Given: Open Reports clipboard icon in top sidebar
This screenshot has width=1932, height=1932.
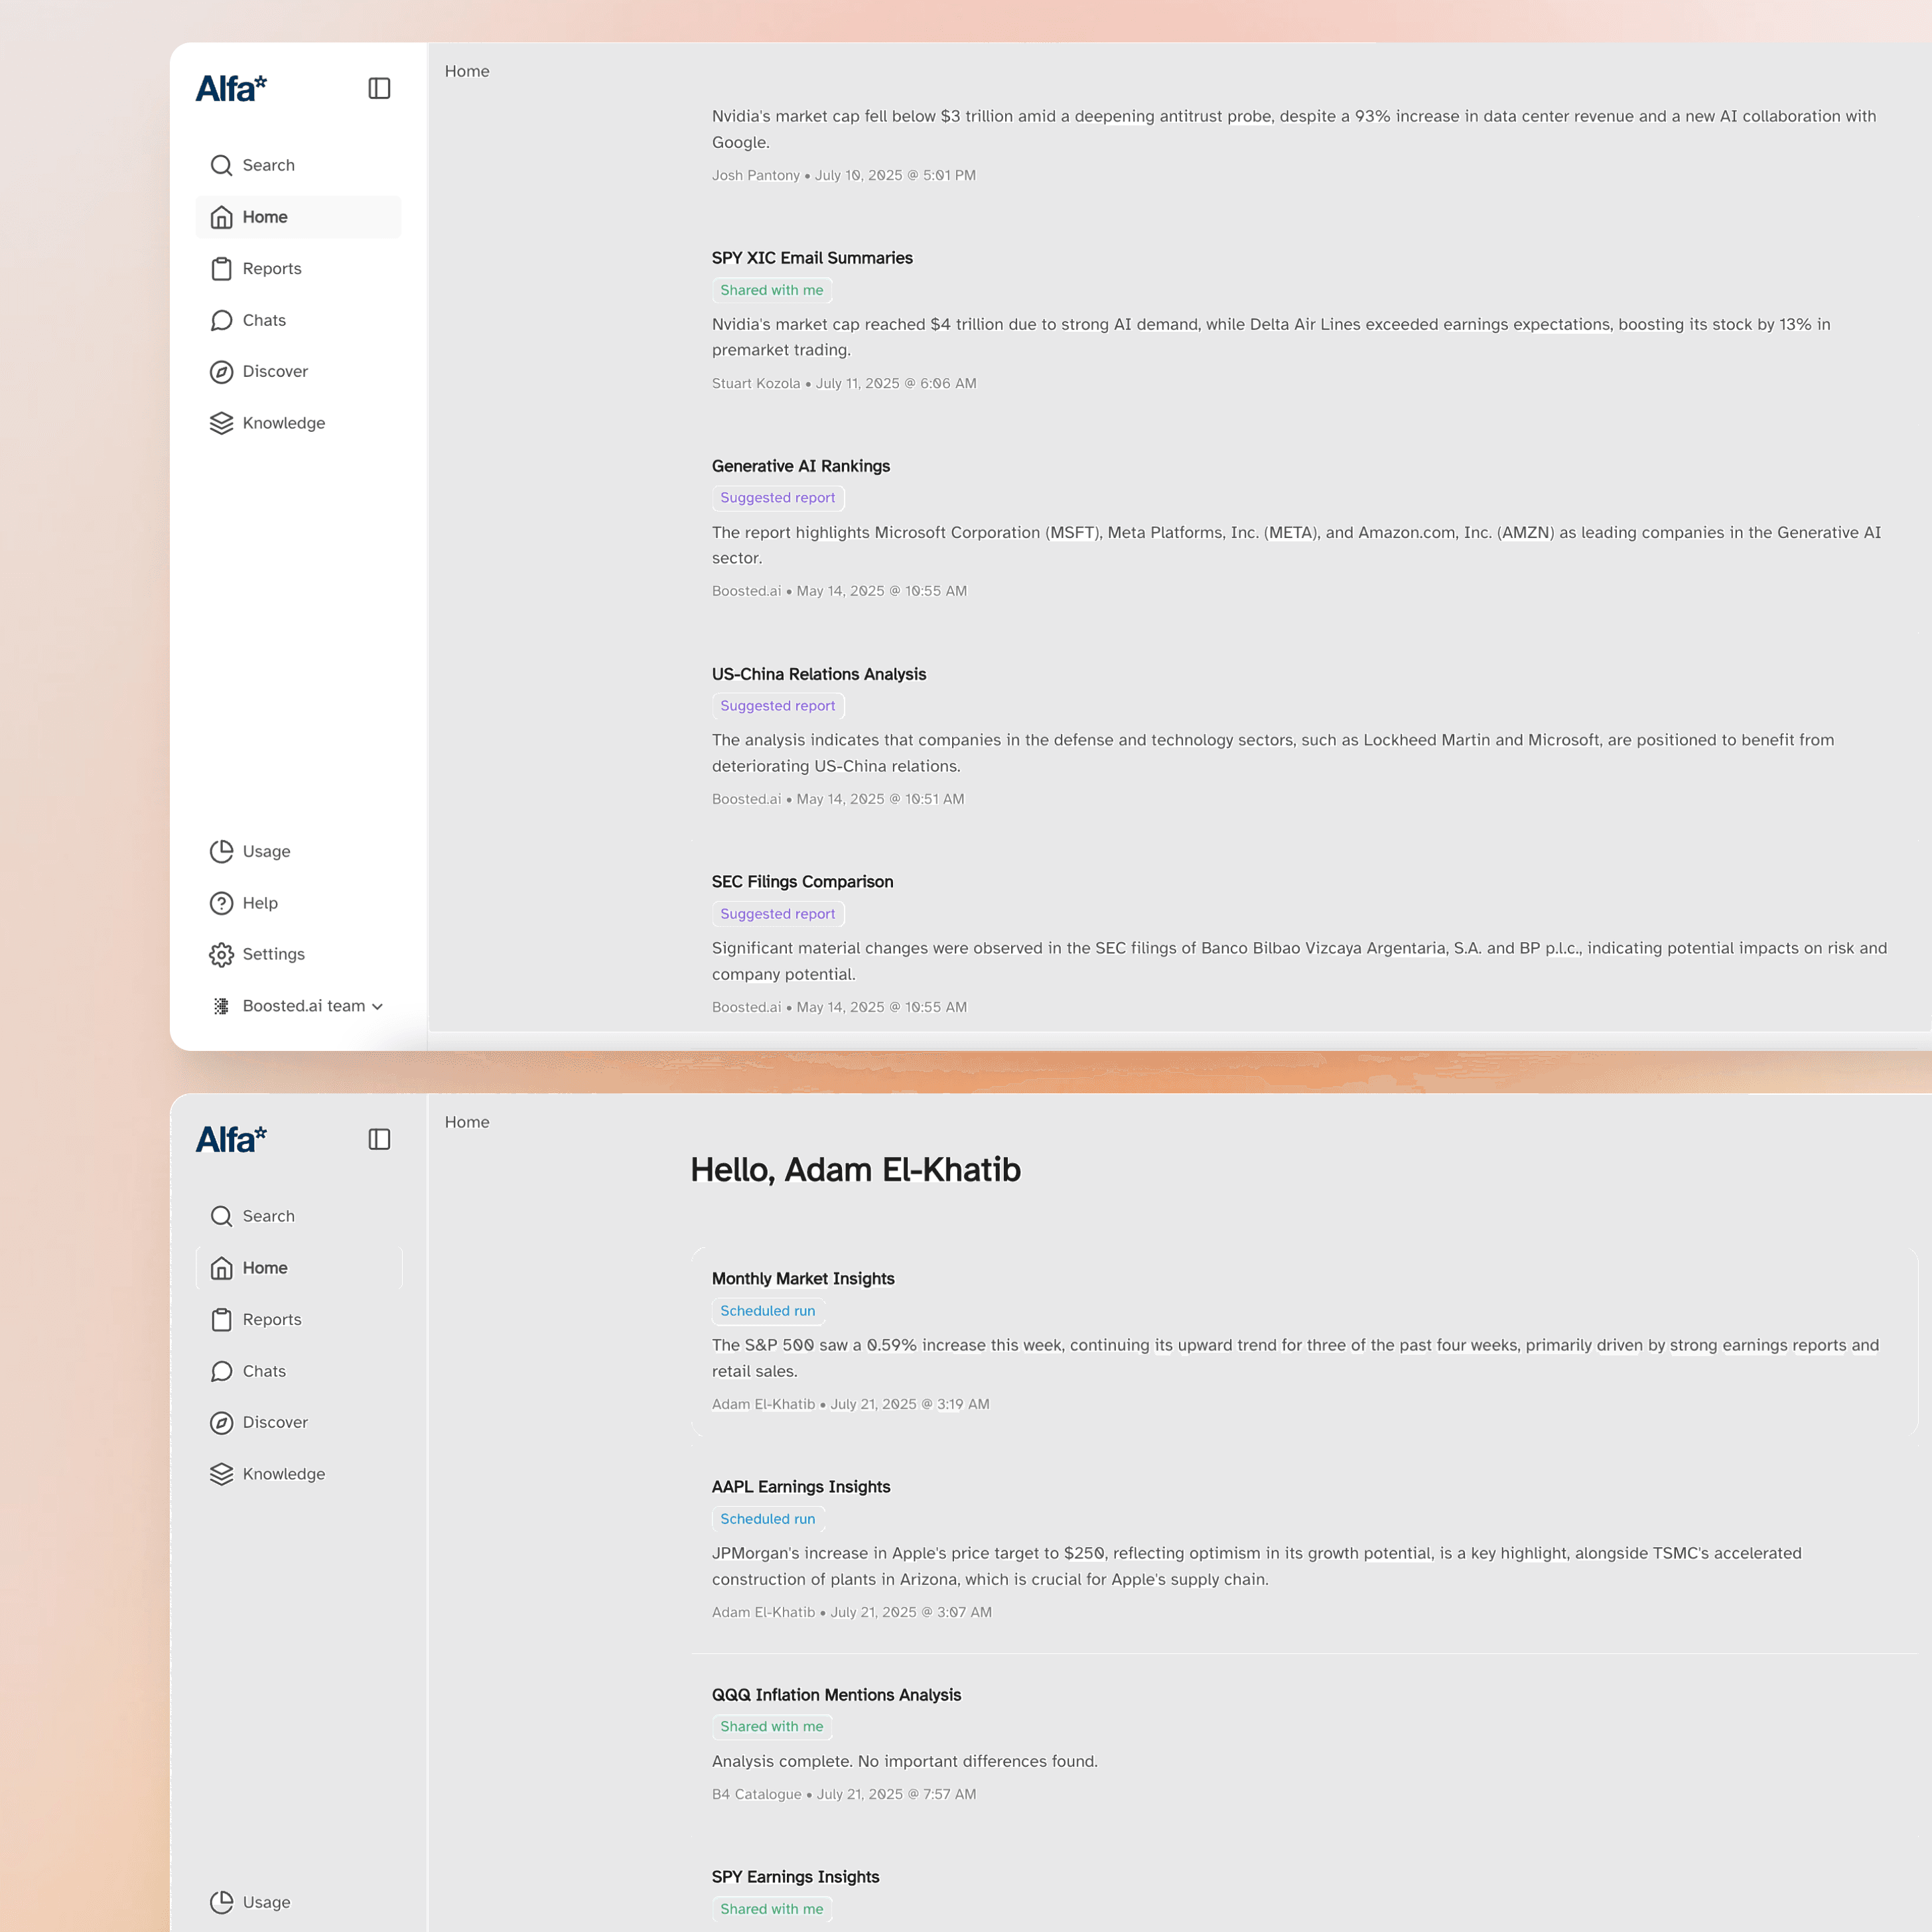Looking at the screenshot, I should point(221,269).
